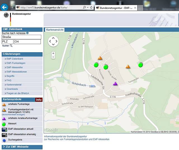Select the orange marker near Turmstraße

coord(128,67)
